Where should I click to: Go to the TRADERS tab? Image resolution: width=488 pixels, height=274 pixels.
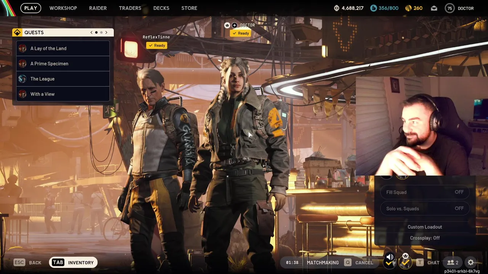pos(130,8)
